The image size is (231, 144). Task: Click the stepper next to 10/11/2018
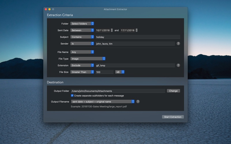click(x=112, y=30)
